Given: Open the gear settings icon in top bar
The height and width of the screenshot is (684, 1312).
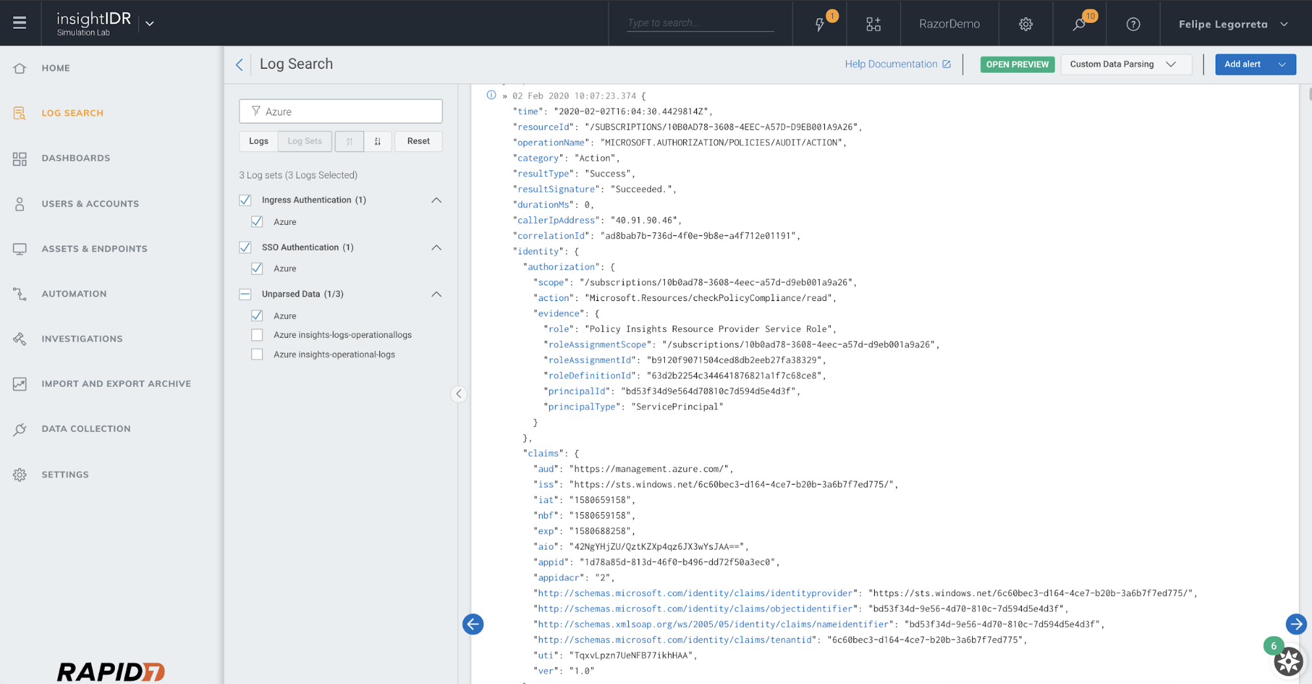Looking at the screenshot, I should (1026, 24).
